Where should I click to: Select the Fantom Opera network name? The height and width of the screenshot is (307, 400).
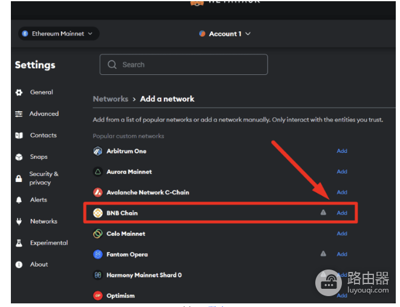127,254
